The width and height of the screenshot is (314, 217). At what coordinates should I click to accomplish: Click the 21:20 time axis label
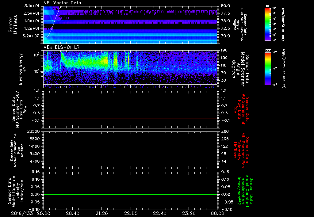pos(101,213)
